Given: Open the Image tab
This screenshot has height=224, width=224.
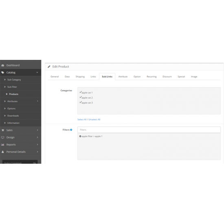Looking at the screenshot, I should pos(194,77).
